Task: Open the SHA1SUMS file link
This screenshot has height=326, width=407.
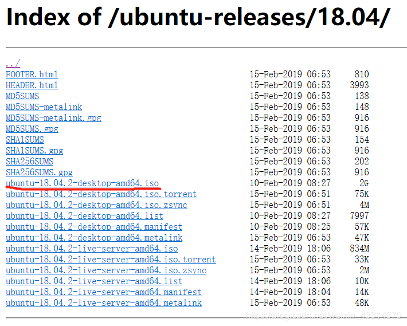Action: click(x=25, y=140)
